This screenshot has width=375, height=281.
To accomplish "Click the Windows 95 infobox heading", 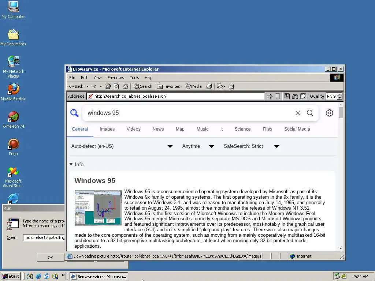I will [x=95, y=180].
